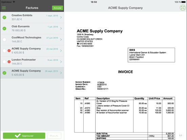The image size is (187, 140).
Task: Tap the Annuler button
Action: coord(57,8)
